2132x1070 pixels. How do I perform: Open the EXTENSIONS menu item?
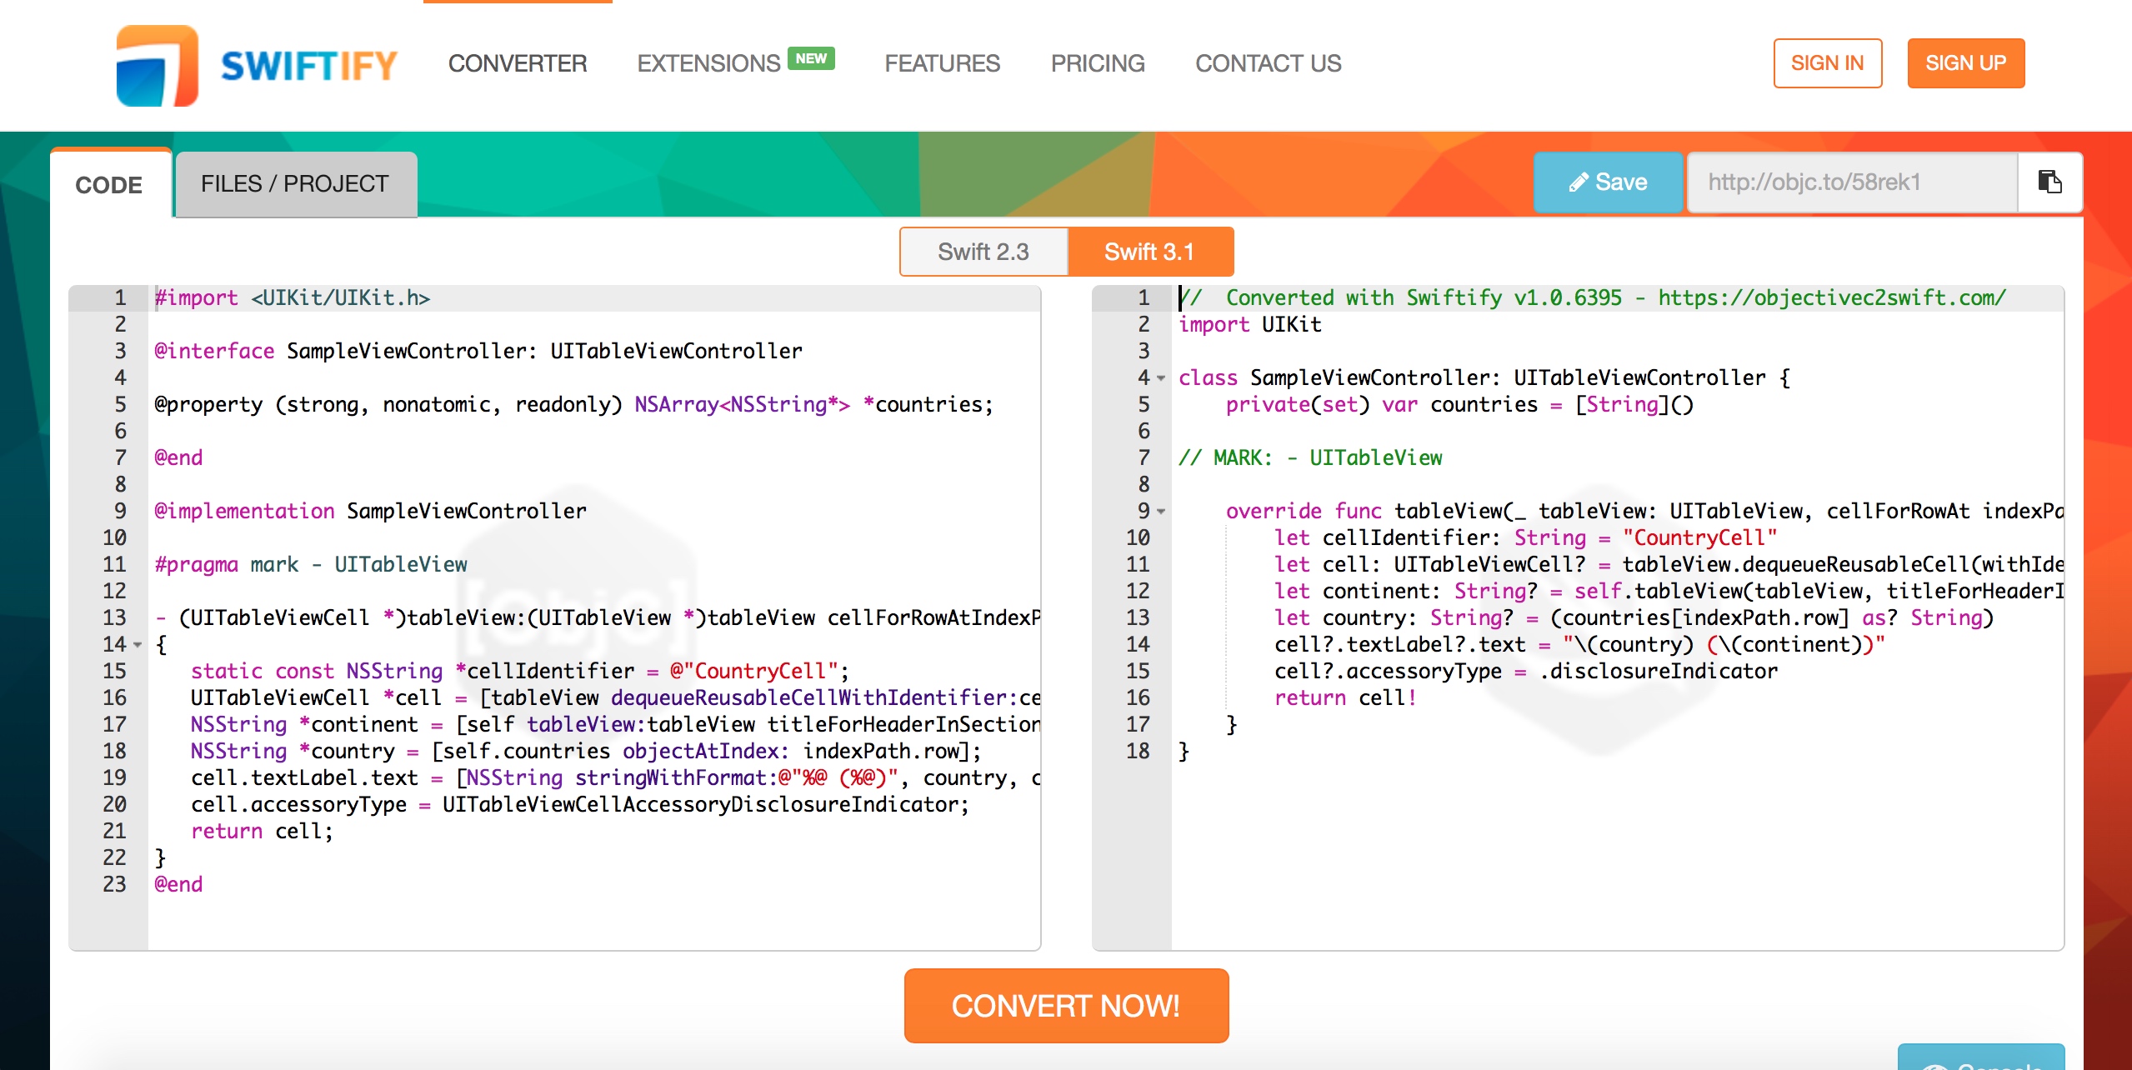click(708, 63)
